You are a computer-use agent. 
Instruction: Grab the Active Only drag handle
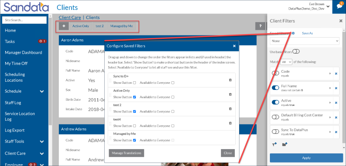[x=110, y=95]
